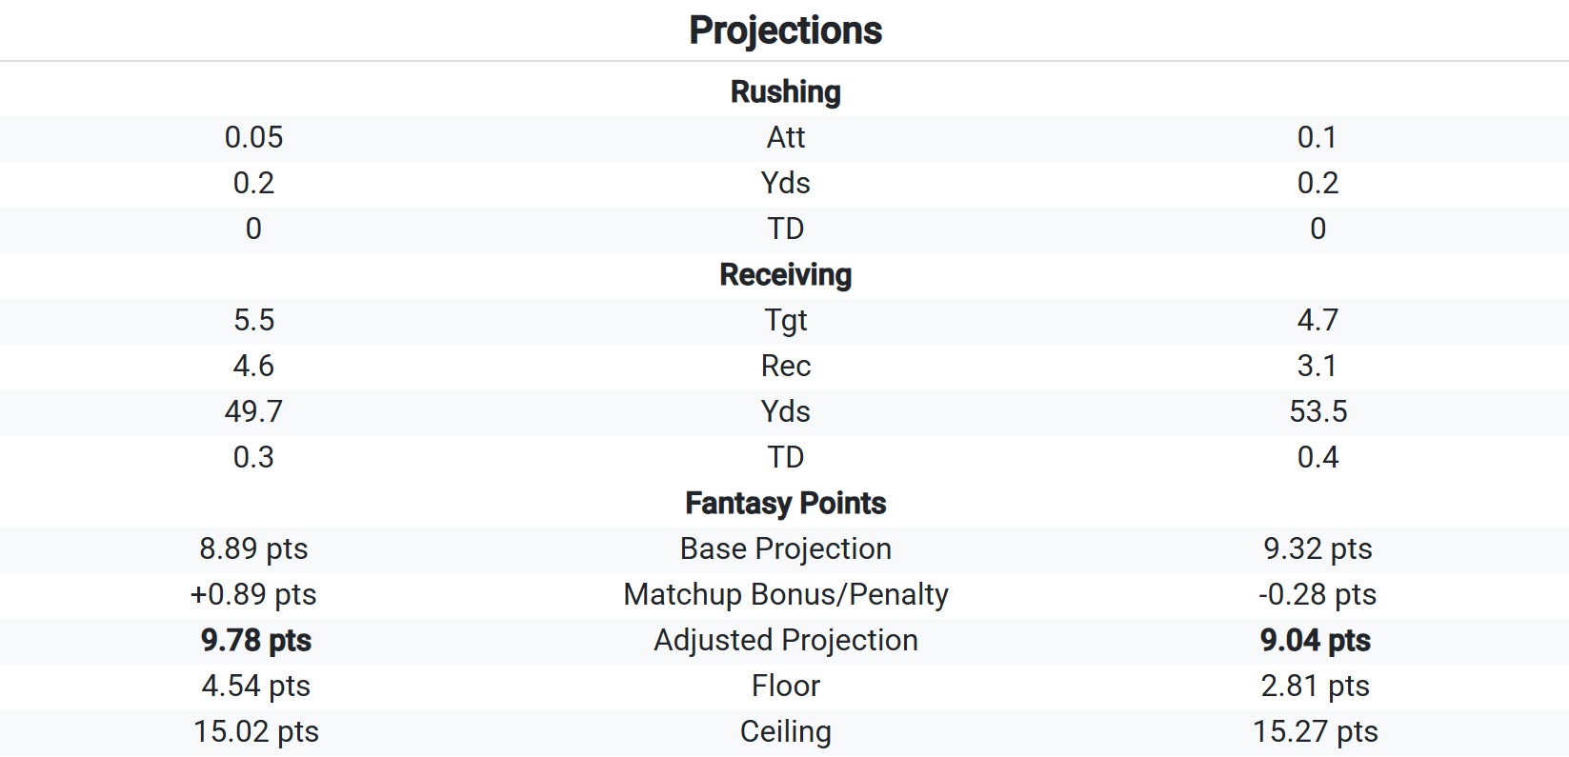Click the Projections heading
The height and width of the screenshot is (757, 1569).
click(785, 30)
